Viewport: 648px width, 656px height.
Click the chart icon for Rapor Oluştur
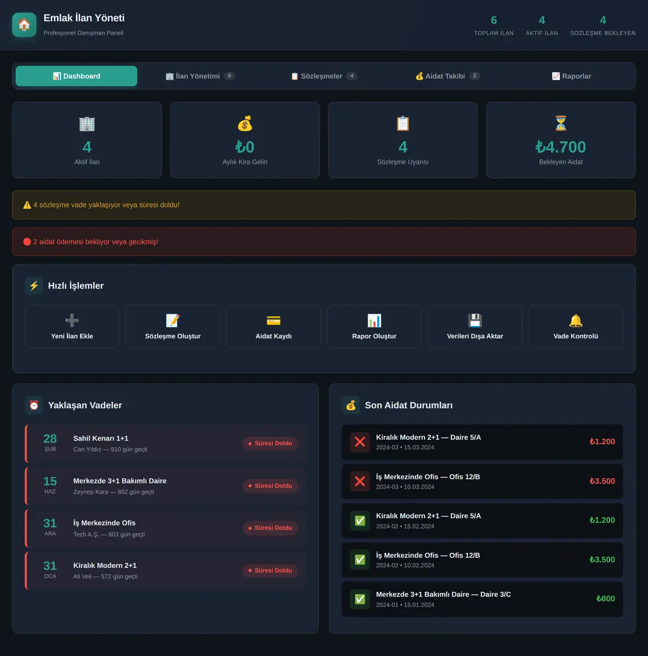click(374, 320)
